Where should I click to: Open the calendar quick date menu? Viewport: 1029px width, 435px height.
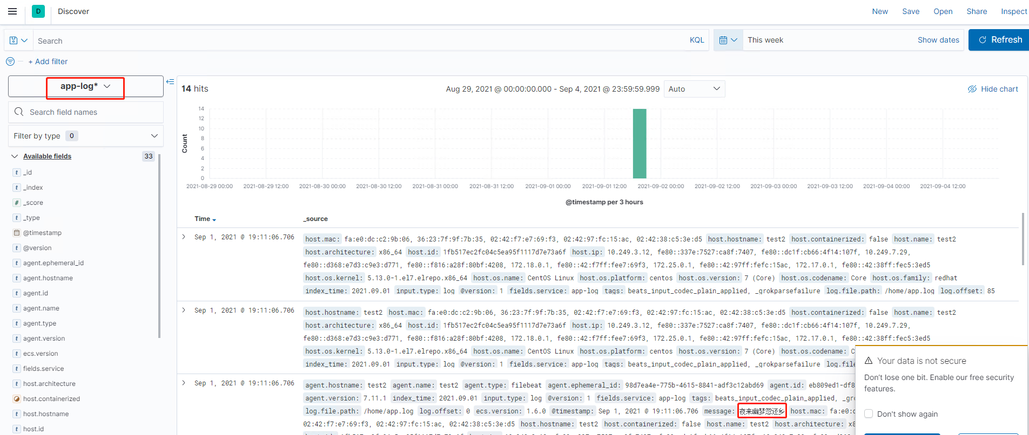point(728,40)
